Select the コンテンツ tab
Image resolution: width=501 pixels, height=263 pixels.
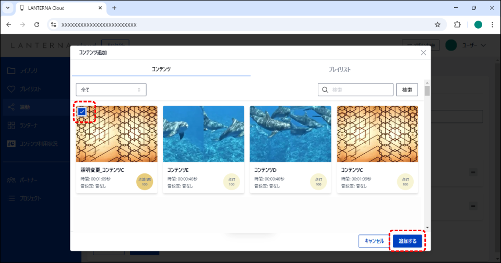[161, 69]
